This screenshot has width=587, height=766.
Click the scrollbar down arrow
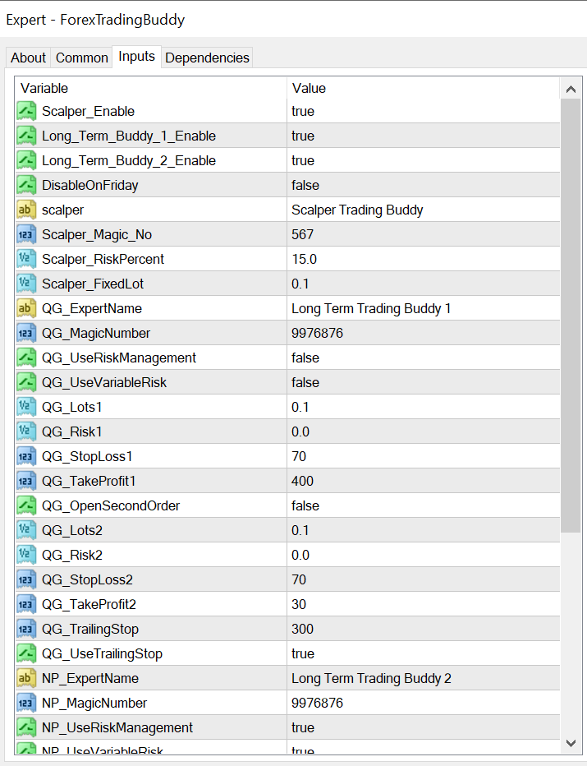coord(571,742)
